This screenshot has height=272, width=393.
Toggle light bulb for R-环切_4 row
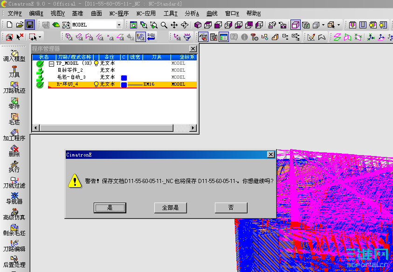96,84
